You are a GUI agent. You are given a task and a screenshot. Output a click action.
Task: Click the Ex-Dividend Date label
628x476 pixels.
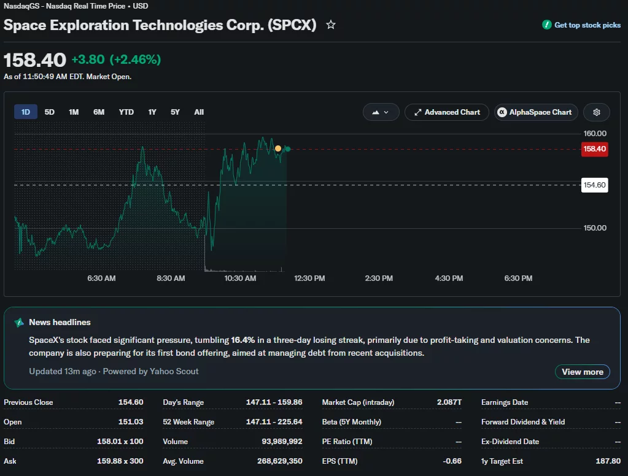click(510, 442)
